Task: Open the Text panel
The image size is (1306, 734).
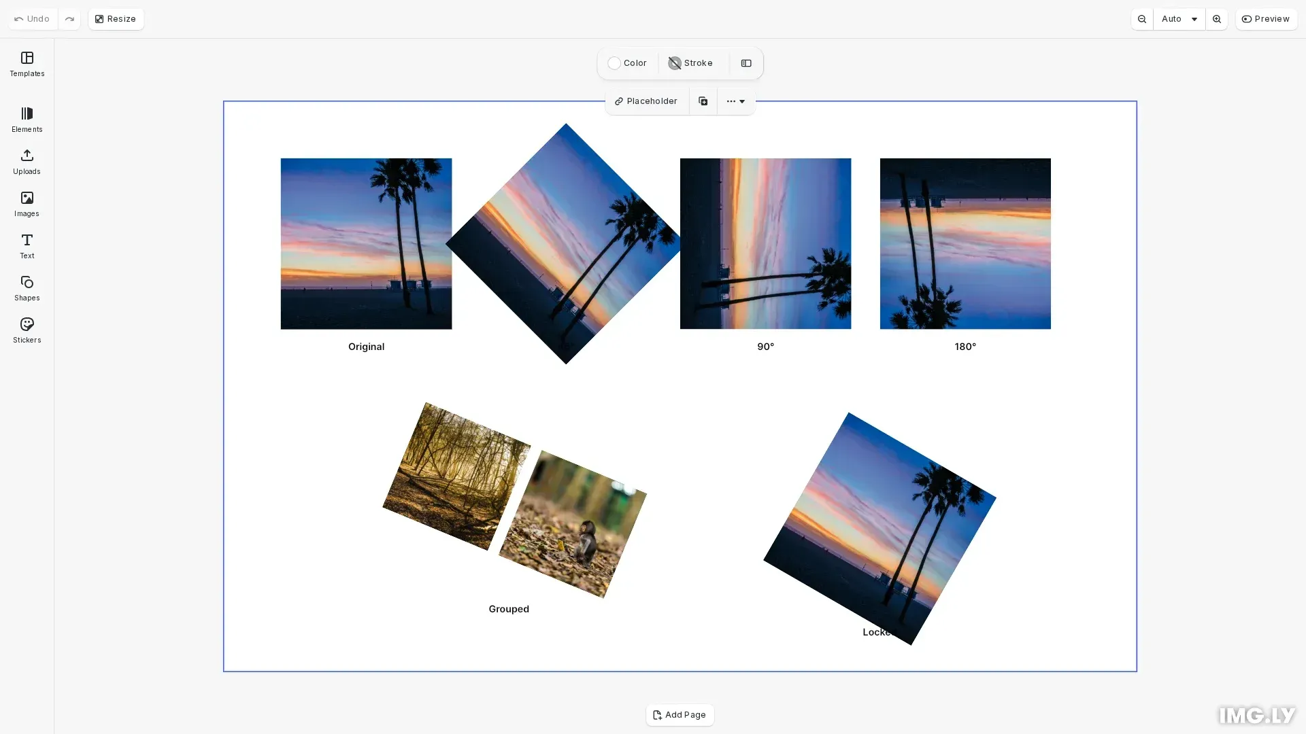Action: 27,246
